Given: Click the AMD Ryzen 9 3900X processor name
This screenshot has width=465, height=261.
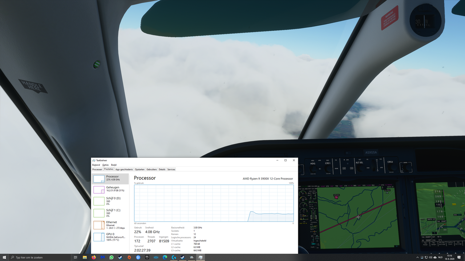Looking at the screenshot, I should tap(268, 179).
